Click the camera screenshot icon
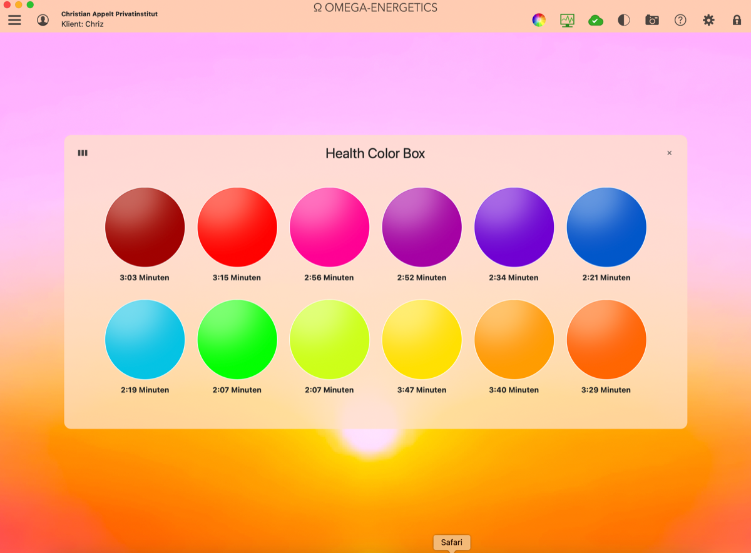Viewport: 751px width, 553px height. coord(652,20)
